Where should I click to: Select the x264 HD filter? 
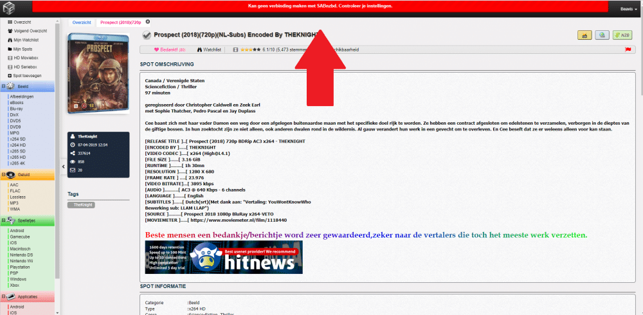point(18,145)
